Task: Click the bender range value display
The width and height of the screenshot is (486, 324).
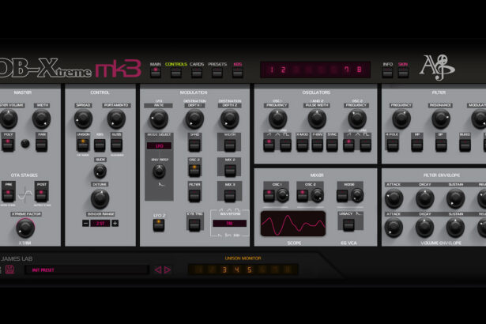Action: tap(100, 223)
